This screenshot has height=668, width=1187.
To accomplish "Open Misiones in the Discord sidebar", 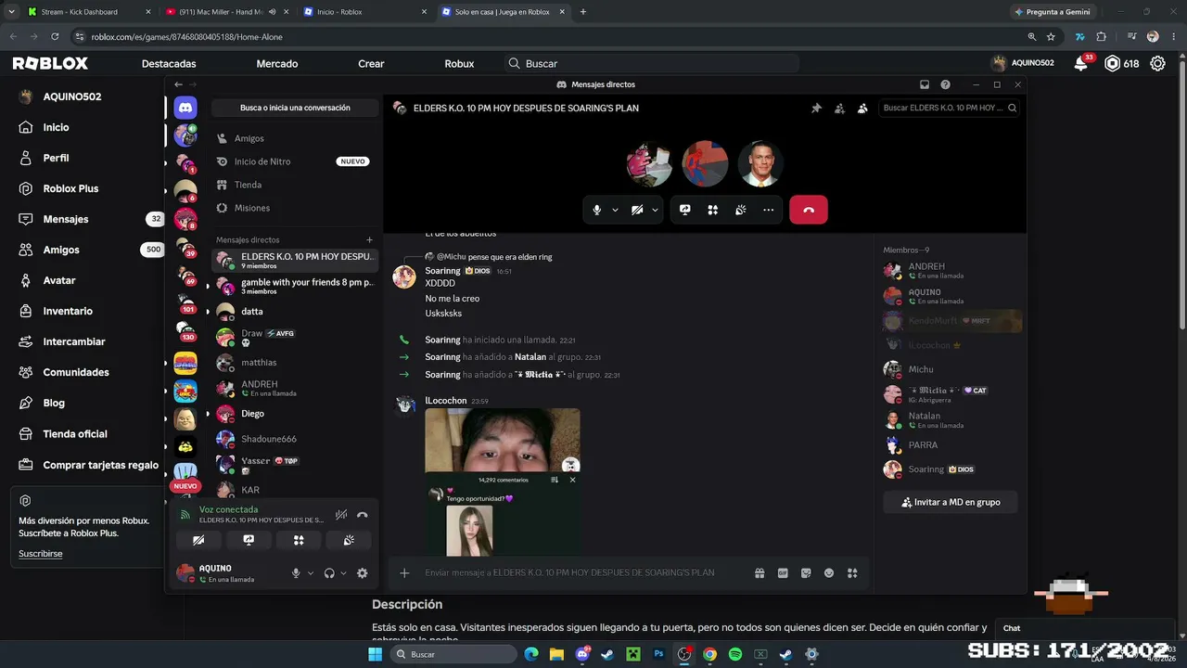I will coord(295,208).
